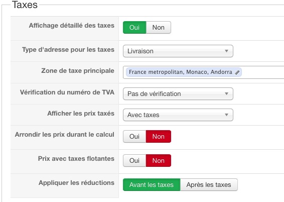This screenshot has height=202, width=284.
Task: Select Non for Prix avec taxes flotantes
Action: (159, 160)
